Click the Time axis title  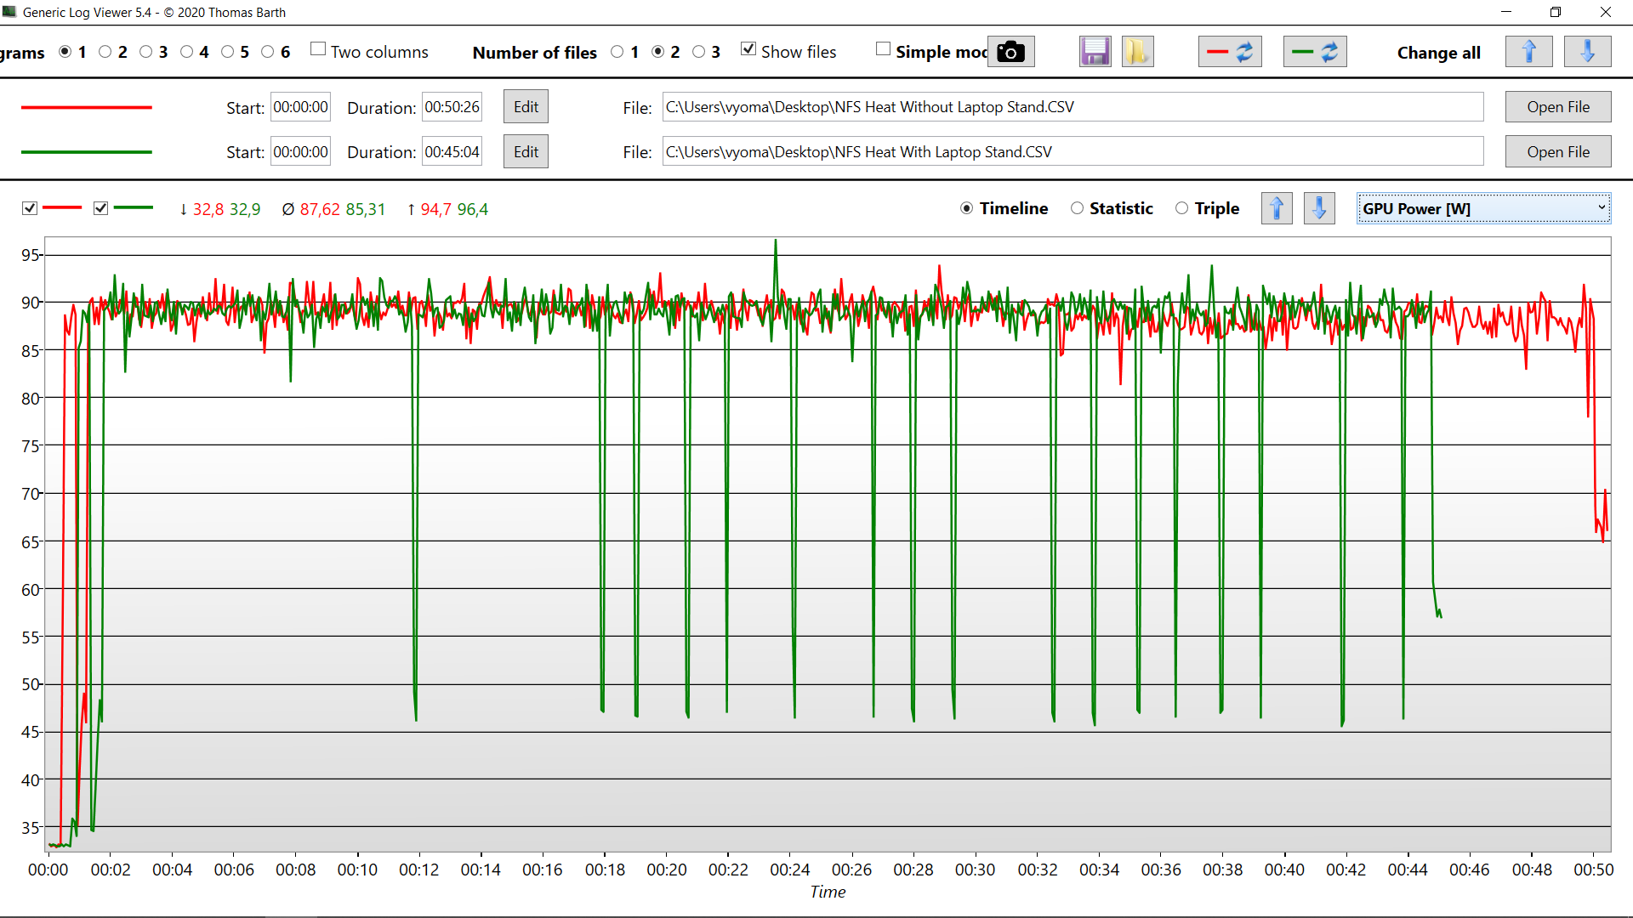(x=828, y=892)
